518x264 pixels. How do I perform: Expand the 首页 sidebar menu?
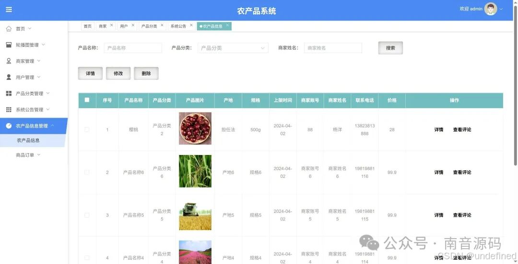click(29, 29)
